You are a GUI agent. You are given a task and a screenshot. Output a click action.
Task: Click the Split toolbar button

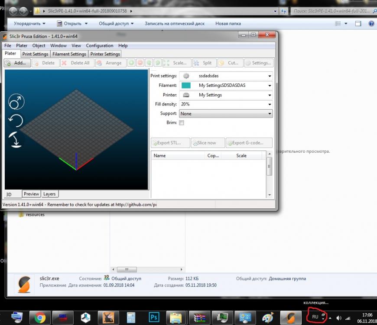[x=205, y=63]
